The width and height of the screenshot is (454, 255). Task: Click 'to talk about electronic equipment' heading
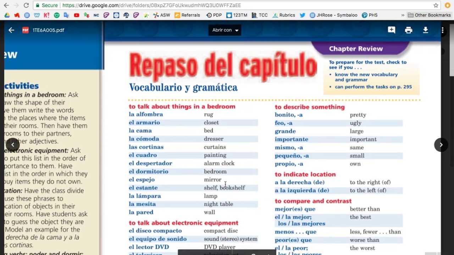(x=183, y=223)
